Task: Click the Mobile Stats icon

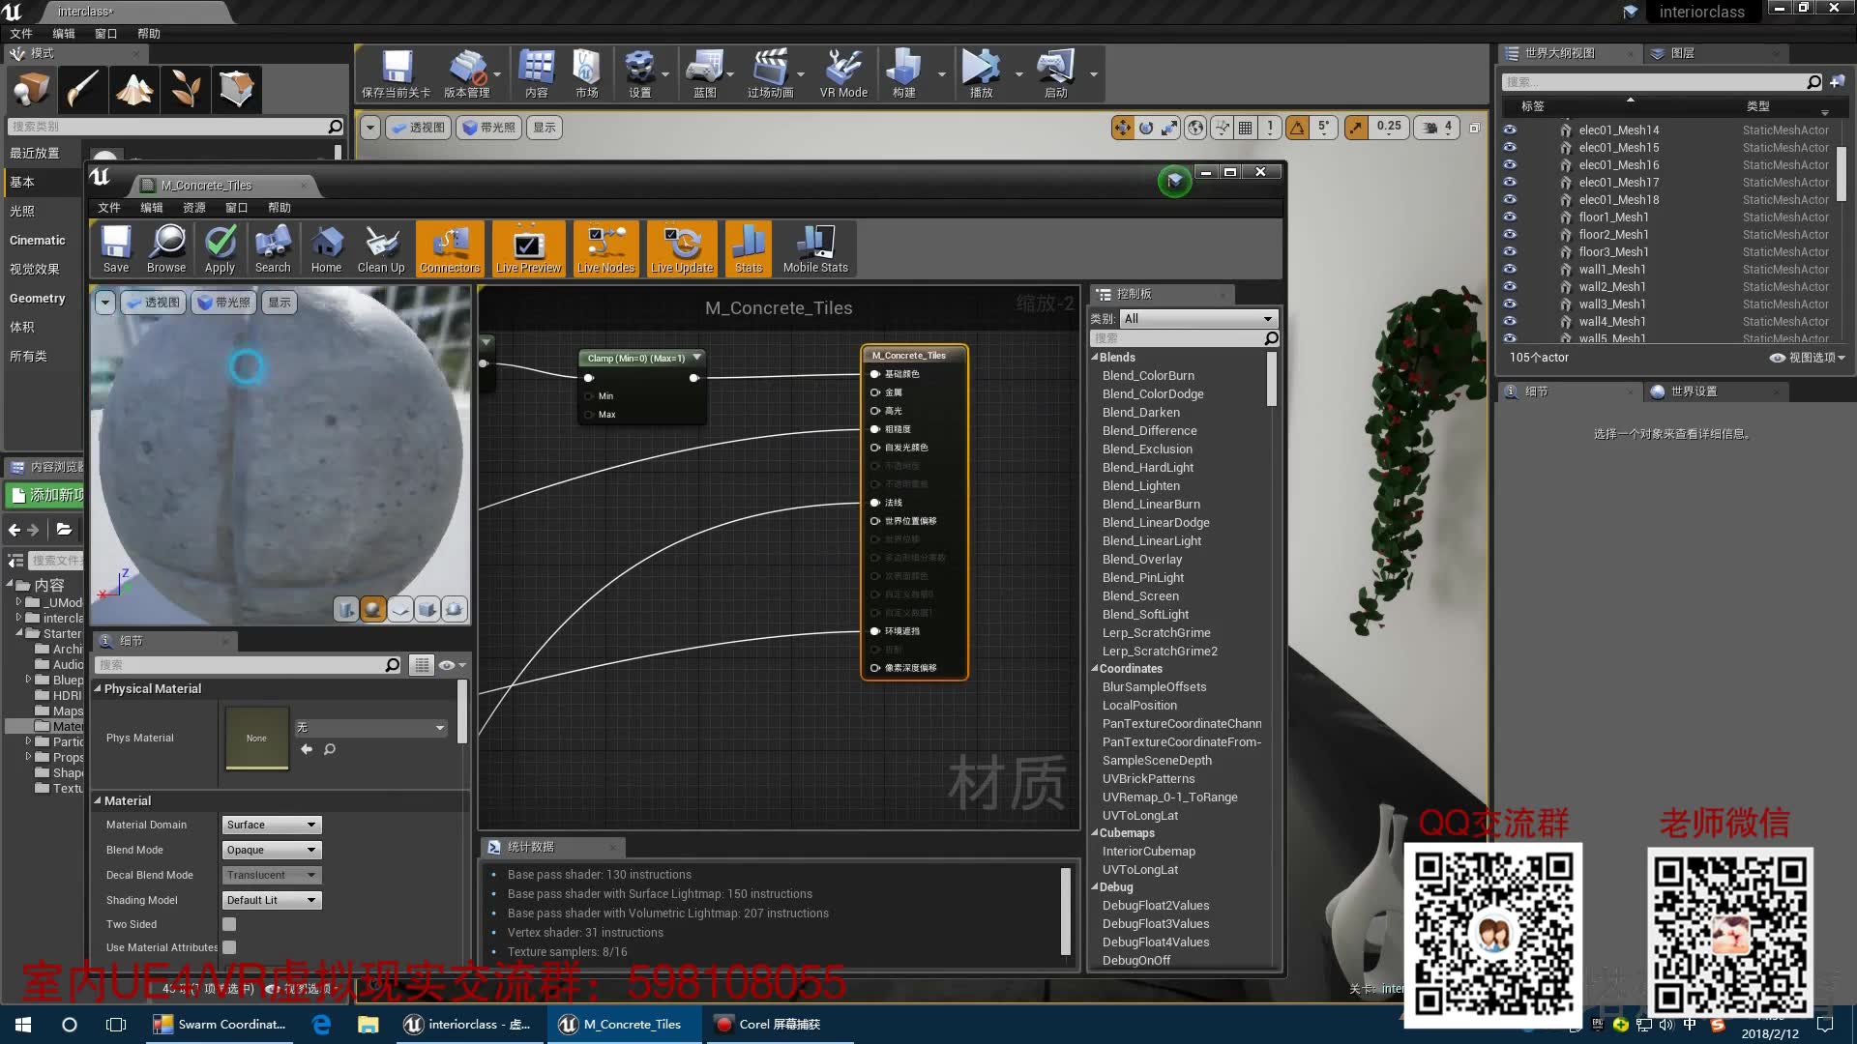Action: (x=815, y=248)
